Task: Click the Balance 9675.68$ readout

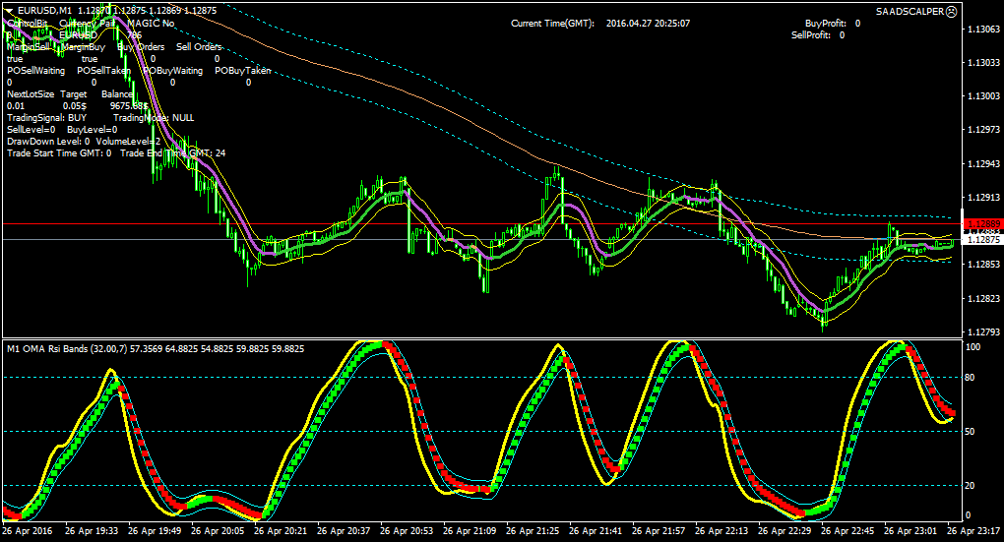Action: [x=126, y=99]
